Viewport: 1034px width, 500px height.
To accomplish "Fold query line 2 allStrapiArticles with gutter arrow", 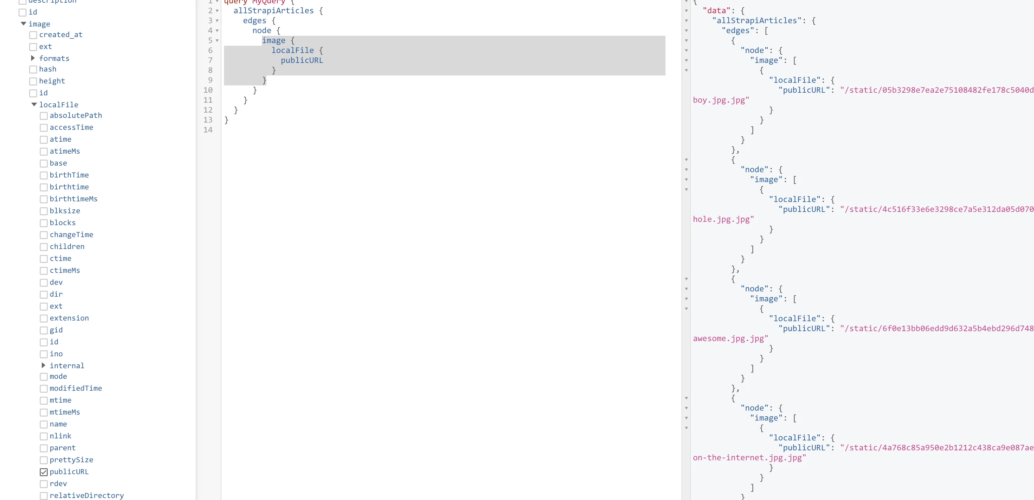I will 217,11.
